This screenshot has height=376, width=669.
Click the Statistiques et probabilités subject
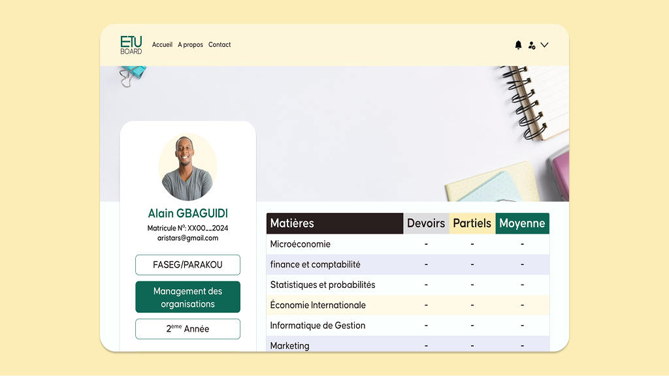[323, 285]
